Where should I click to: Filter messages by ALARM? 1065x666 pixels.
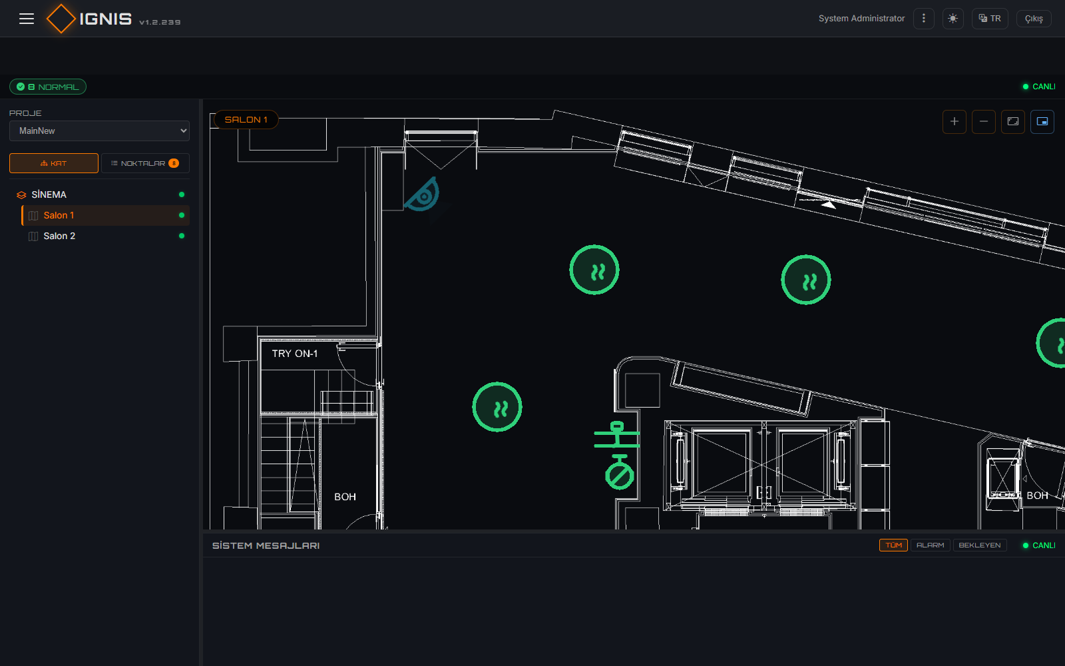(930, 545)
